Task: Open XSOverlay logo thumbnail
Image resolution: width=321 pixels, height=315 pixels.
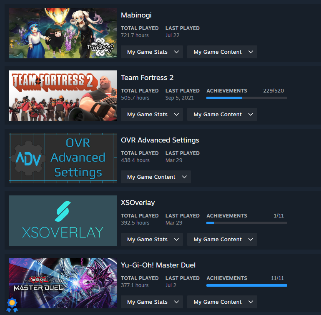Action: click(63, 220)
